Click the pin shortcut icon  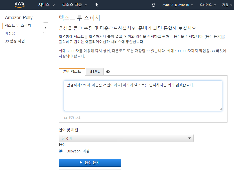tap(96, 5)
